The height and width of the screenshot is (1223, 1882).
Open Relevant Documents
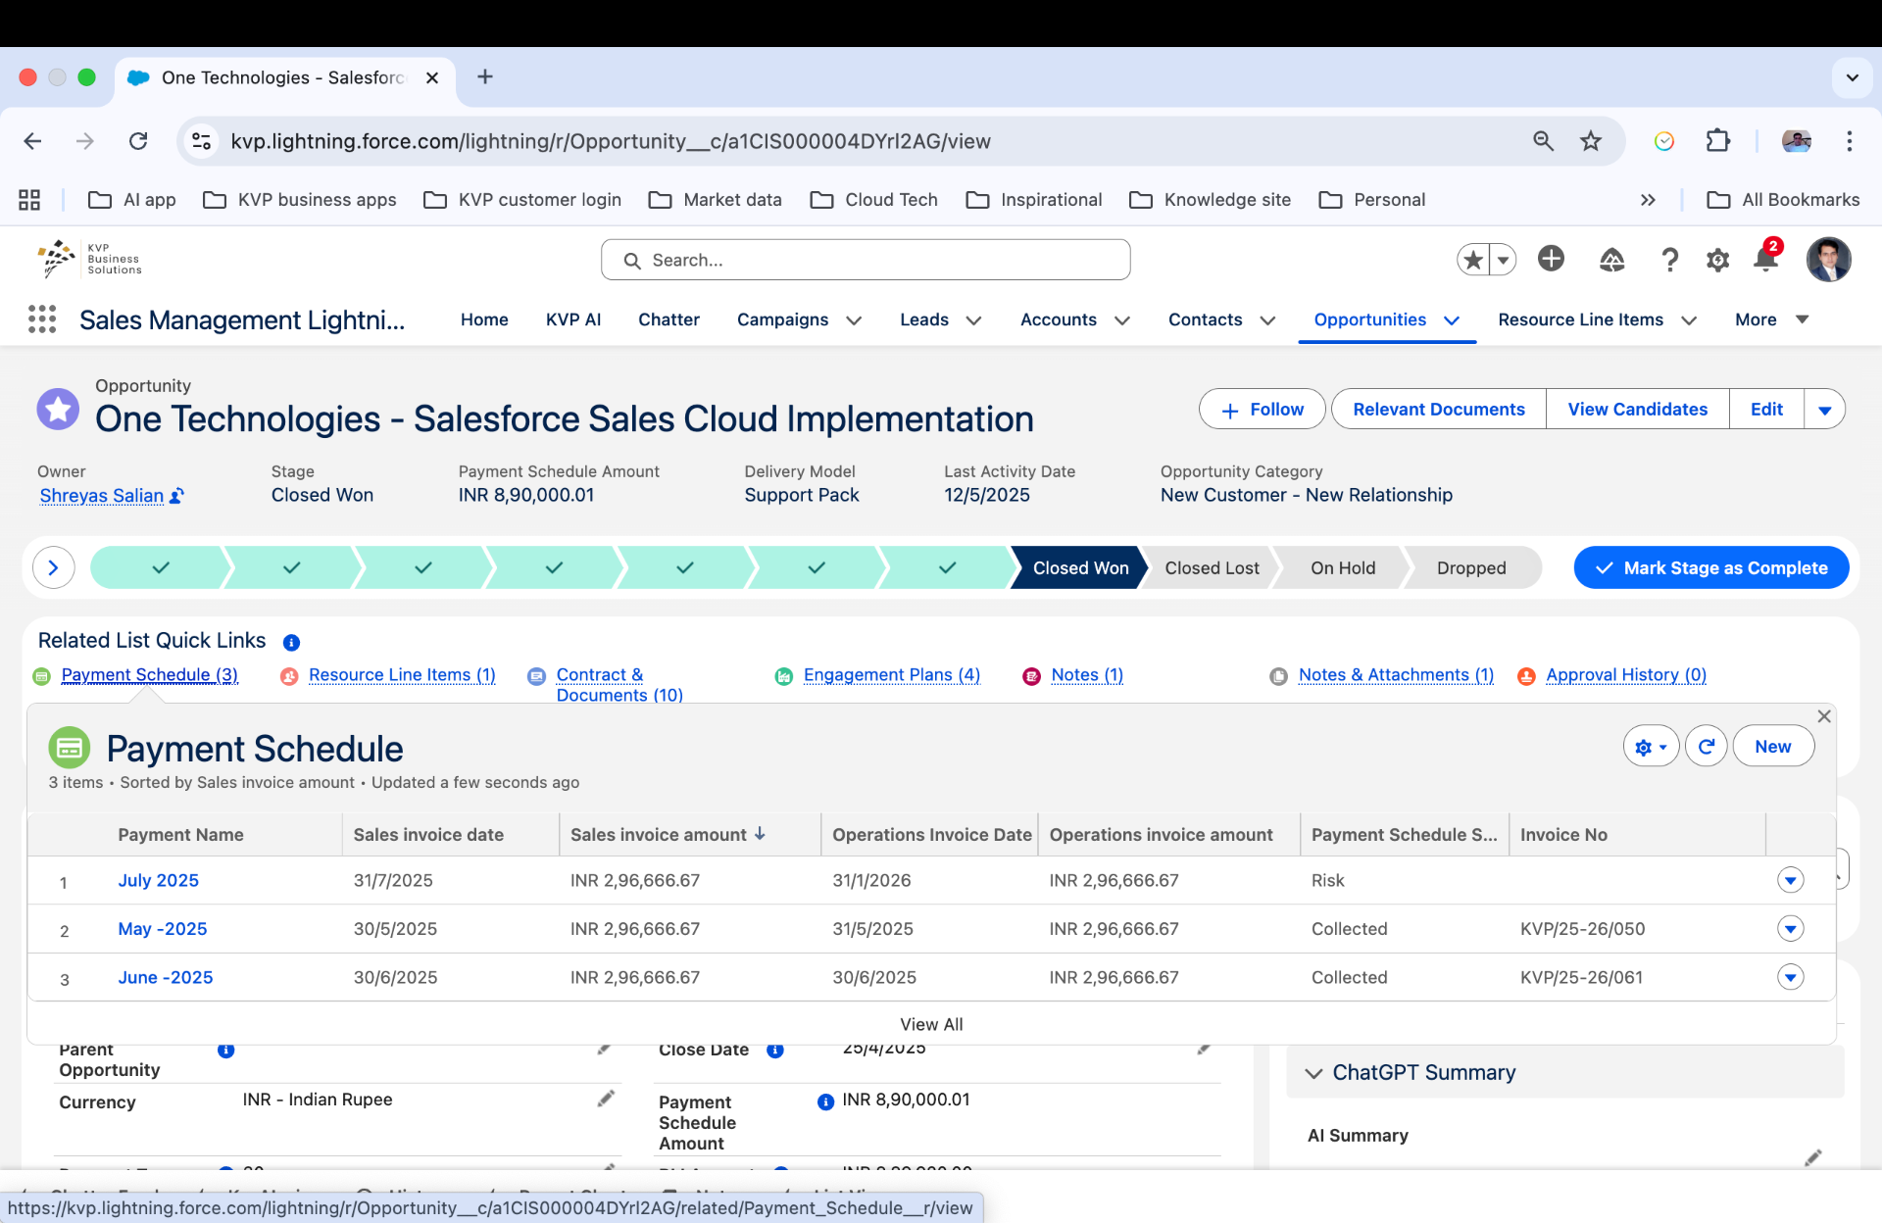click(x=1438, y=410)
